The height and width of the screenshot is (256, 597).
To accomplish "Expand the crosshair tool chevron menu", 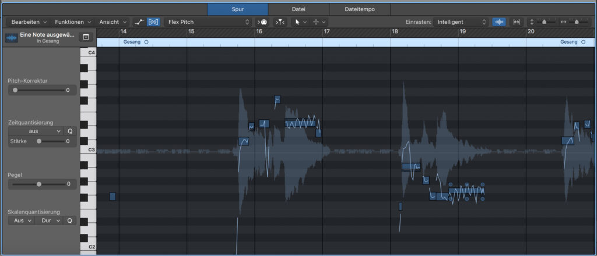I will [324, 22].
